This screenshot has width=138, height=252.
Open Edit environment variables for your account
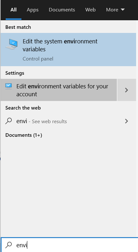tap(59, 90)
